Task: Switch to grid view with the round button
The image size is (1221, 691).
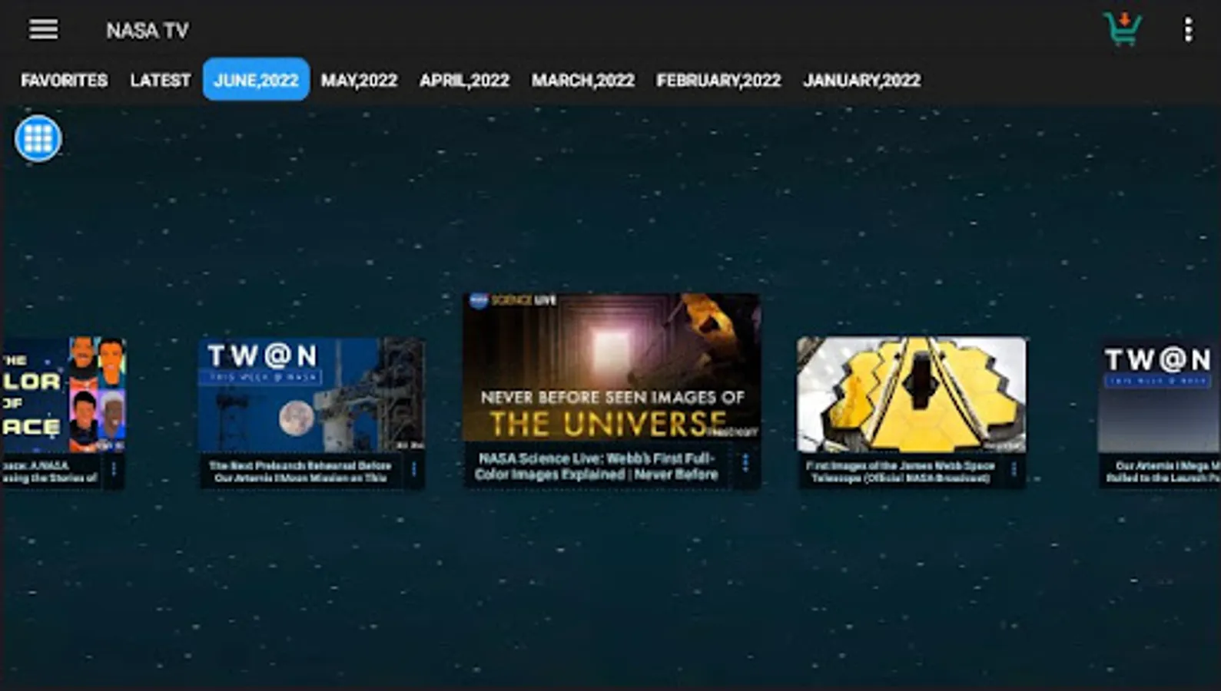Action: pyautogui.click(x=38, y=138)
